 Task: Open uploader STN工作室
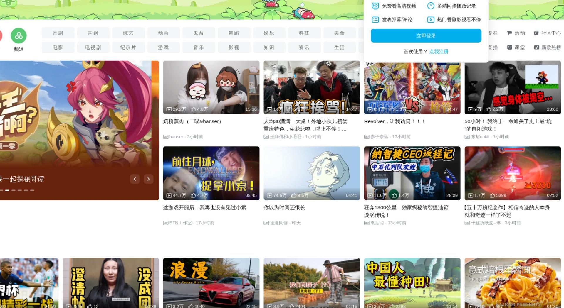pyautogui.click(x=180, y=223)
